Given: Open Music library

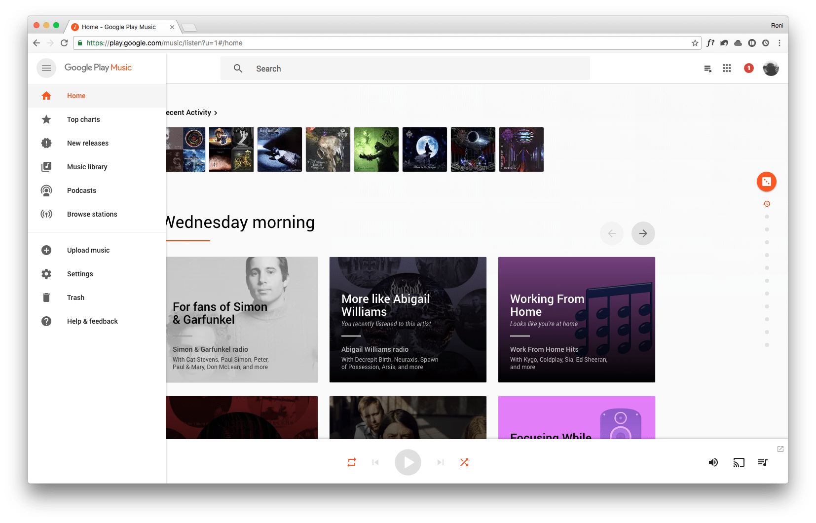Looking at the screenshot, I should [97, 167].
